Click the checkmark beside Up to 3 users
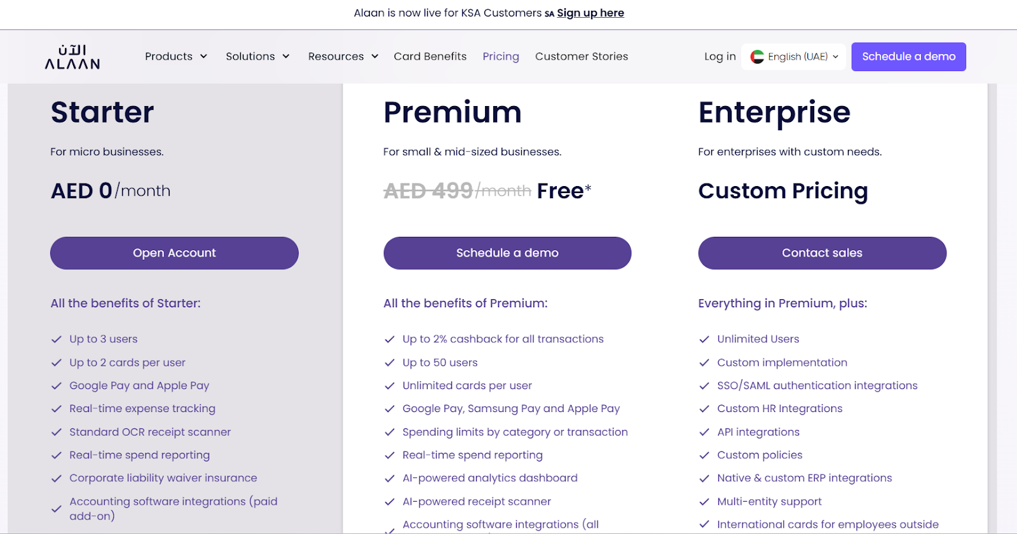1017x534 pixels. click(x=57, y=340)
